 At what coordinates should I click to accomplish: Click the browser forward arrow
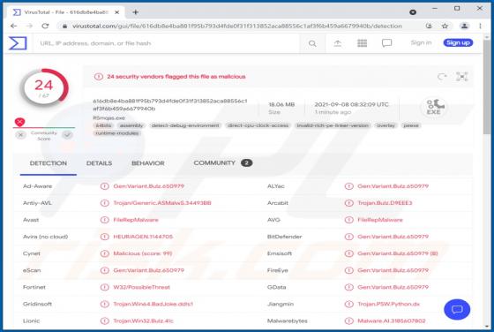point(29,26)
